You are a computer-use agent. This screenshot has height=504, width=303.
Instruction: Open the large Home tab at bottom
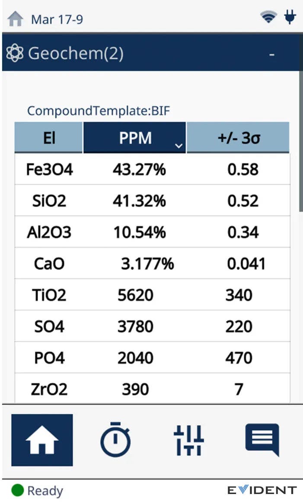pos(42,440)
